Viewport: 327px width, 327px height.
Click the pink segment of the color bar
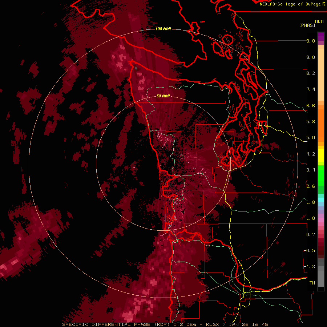[x=321, y=220]
